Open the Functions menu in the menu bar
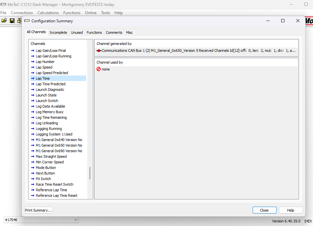The height and width of the screenshot is (226, 313). pos(72,13)
